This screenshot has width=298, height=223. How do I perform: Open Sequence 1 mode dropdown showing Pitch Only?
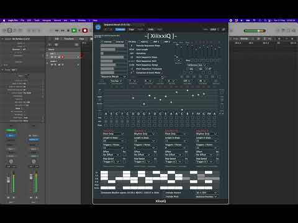(114, 134)
